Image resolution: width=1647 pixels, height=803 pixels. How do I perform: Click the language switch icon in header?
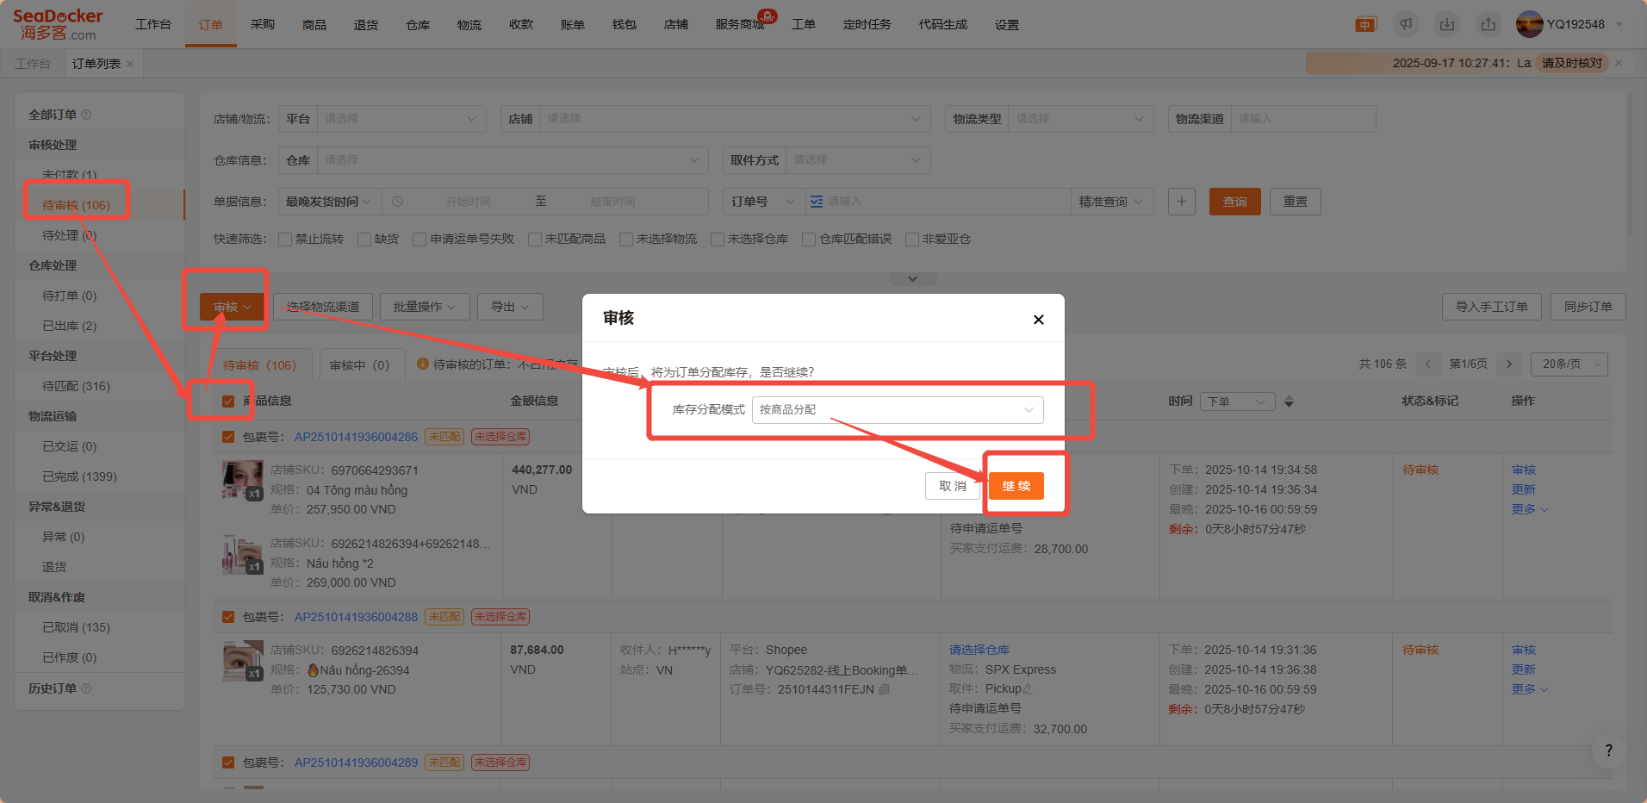coord(1365,25)
